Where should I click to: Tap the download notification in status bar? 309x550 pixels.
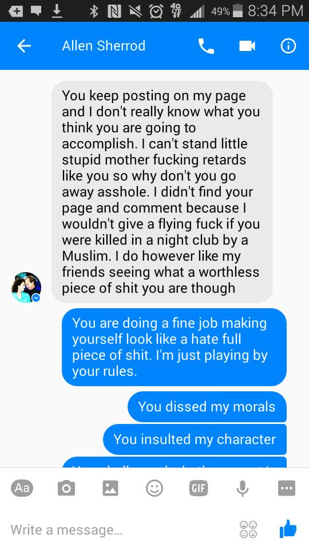pyautogui.click(x=57, y=11)
